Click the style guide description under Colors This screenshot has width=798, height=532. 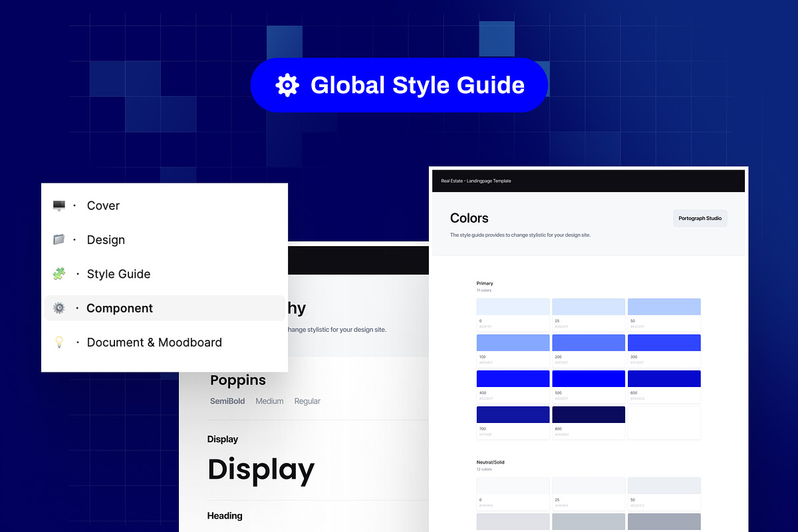point(520,235)
